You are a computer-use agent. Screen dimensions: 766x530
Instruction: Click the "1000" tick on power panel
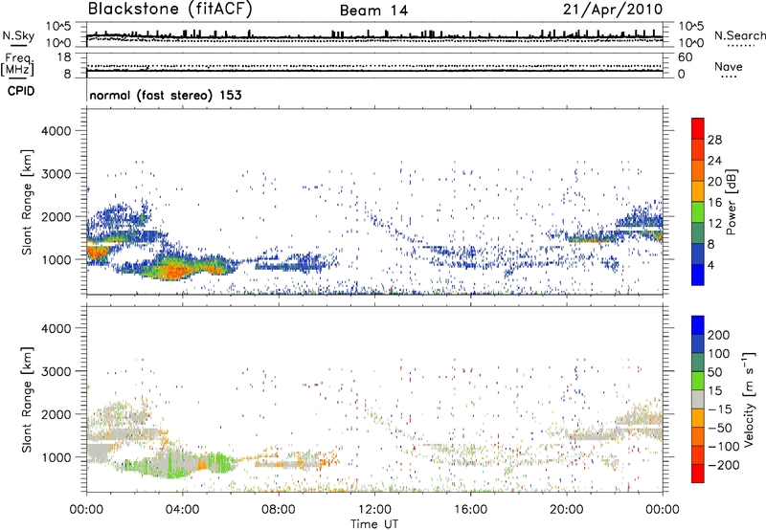pos(56,259)
